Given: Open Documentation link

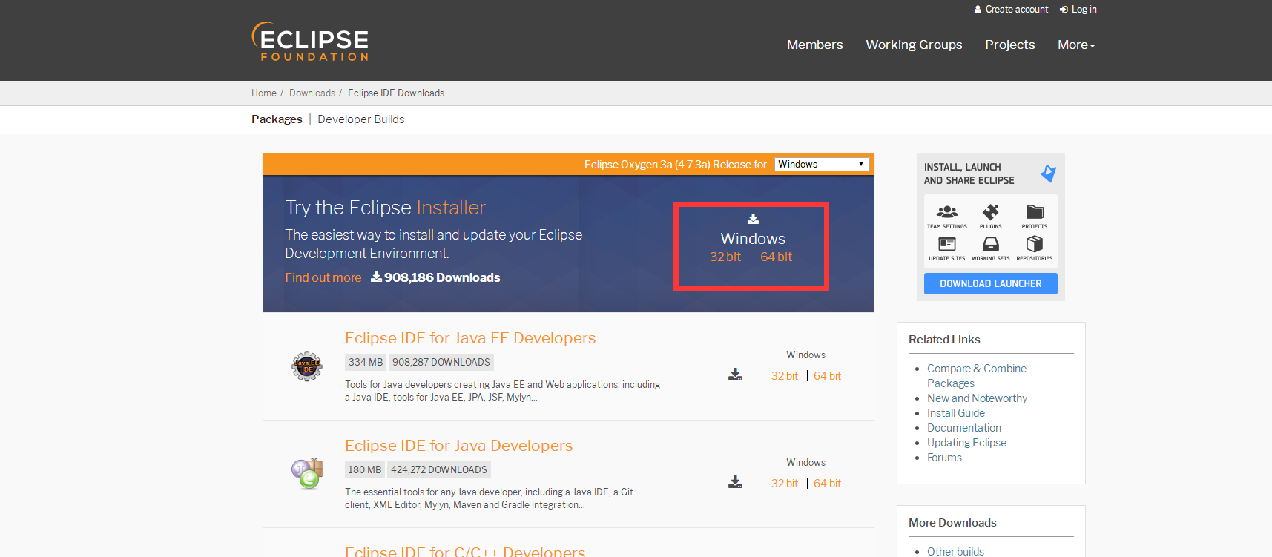Looking at the screenshot, I should [x=964, y=428].
